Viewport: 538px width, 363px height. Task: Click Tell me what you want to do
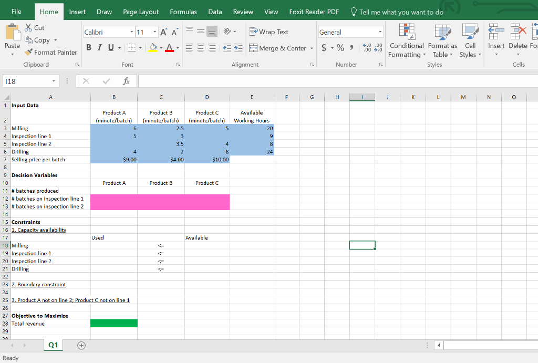point(397,12)
